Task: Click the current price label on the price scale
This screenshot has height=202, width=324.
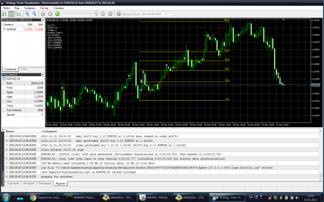Action: coord(316,84)
